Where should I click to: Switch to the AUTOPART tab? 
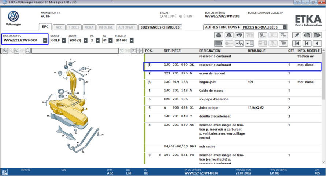(x=127, y=27)
